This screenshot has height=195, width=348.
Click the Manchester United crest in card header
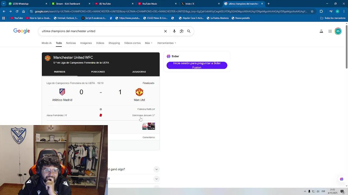48,58
